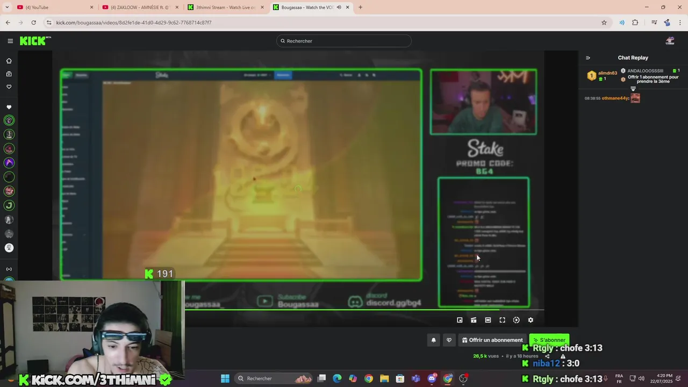Screen dimensions: 688x387
Task: Open the Browse icon in Kick sidebar
Action: (x=9, y=74)
